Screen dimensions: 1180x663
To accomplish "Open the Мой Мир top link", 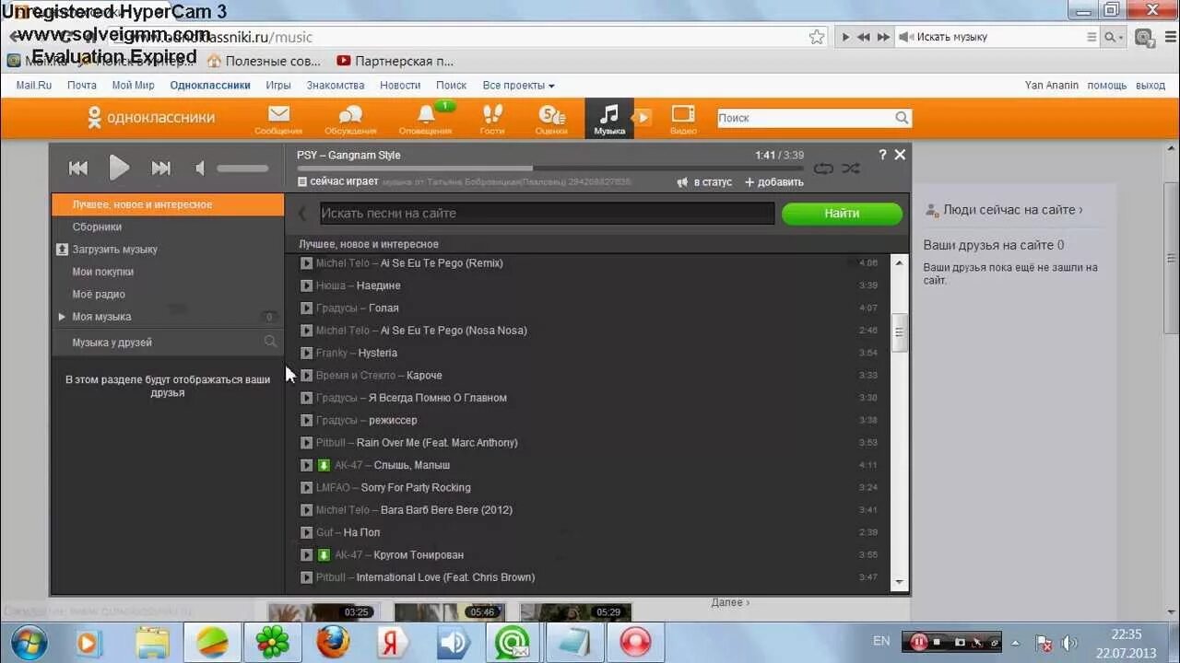I will tap(133, 85).
